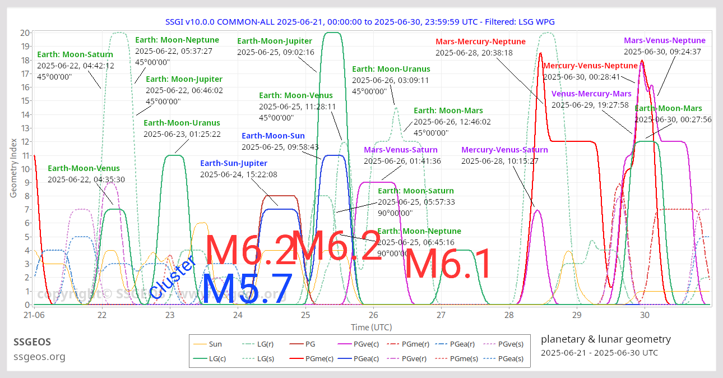Click the blue M5.7 magnitude label
This screenshot has height=378, width=723.
click(247, 289)
